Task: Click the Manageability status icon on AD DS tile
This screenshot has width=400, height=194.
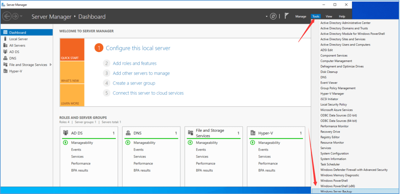Action: click(x=65, y=143)
